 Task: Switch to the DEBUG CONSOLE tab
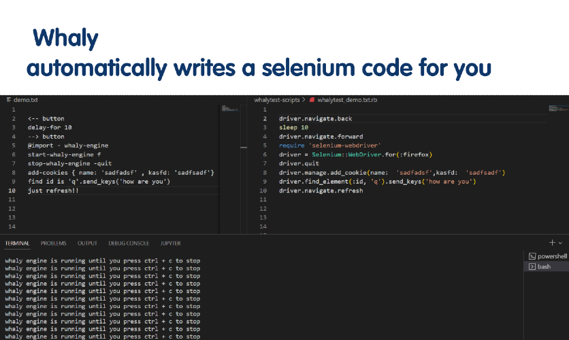[x=129, y=243]
